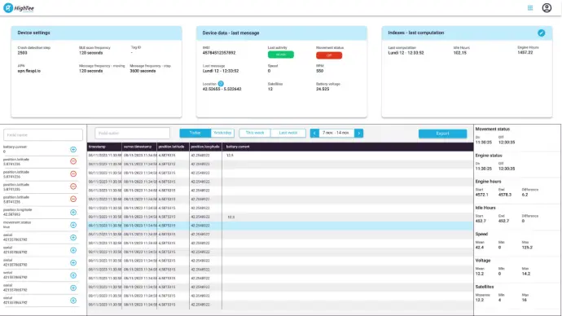Click Engine hours Difference value 6.2
The height and width of the screenshot is (316, 562).
[525, 195]
